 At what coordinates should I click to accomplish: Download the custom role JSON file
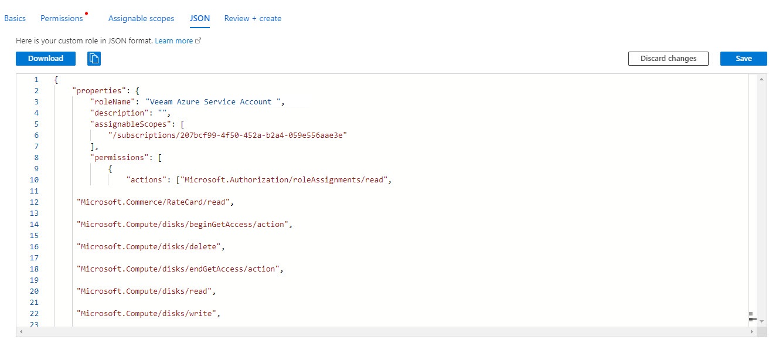pyautogui.click(x=46, y=59)
